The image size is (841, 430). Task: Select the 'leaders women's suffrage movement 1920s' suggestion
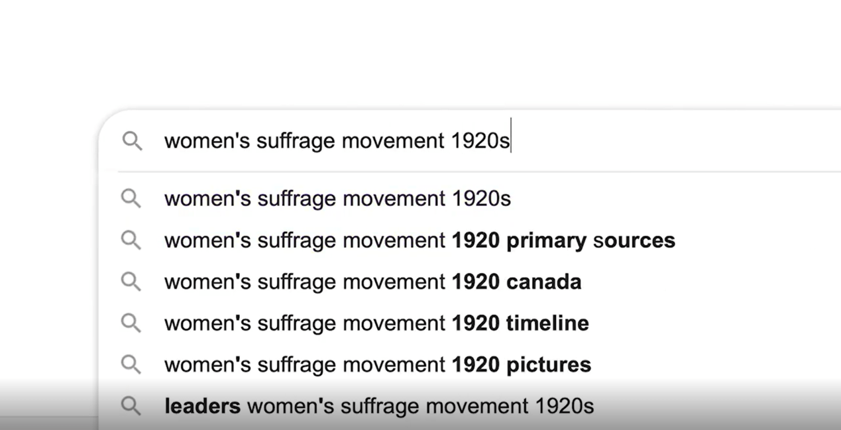(x=470, y=406)
